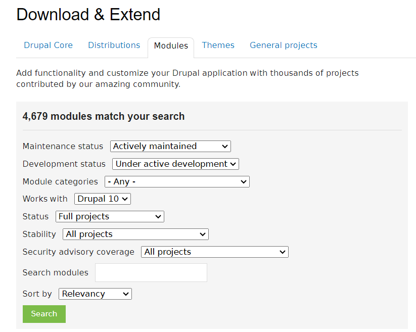Open the General projects tab
Screen dimensions: 416x332
pos(284,45)
